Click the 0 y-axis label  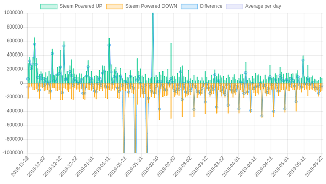(x=21, y=83)
